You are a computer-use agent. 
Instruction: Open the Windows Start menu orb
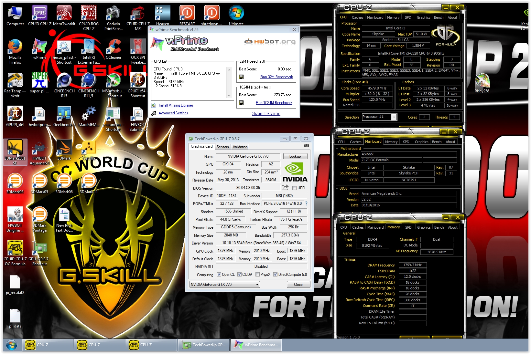[x=12, y=345]
